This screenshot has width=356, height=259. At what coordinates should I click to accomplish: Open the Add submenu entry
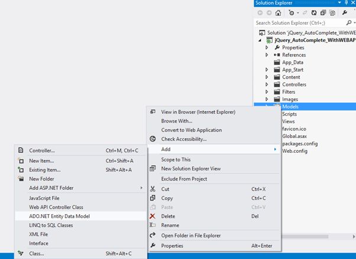click(214, 149)
